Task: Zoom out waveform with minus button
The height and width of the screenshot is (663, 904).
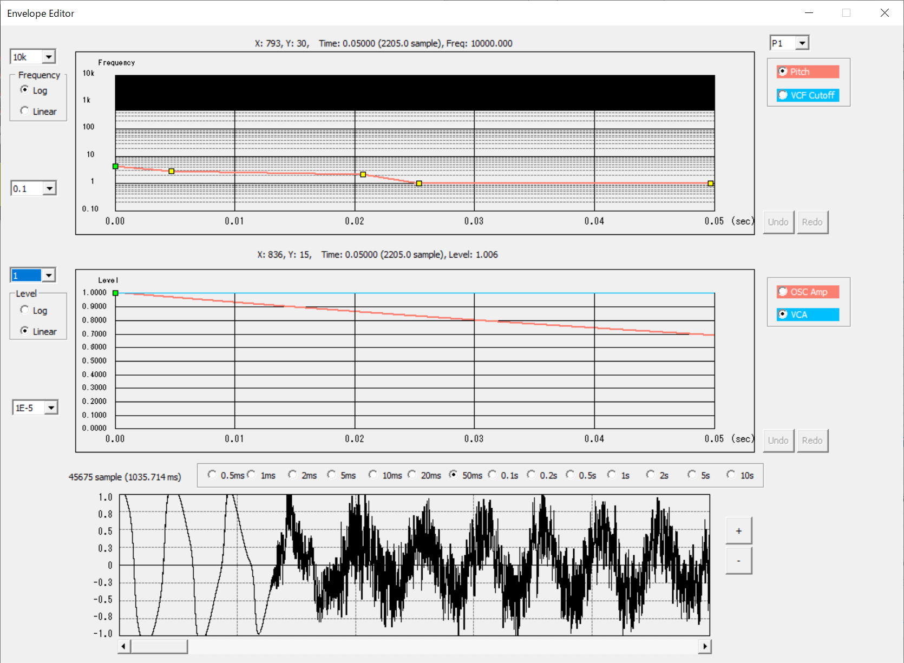Action: click(x=738, y=561)
